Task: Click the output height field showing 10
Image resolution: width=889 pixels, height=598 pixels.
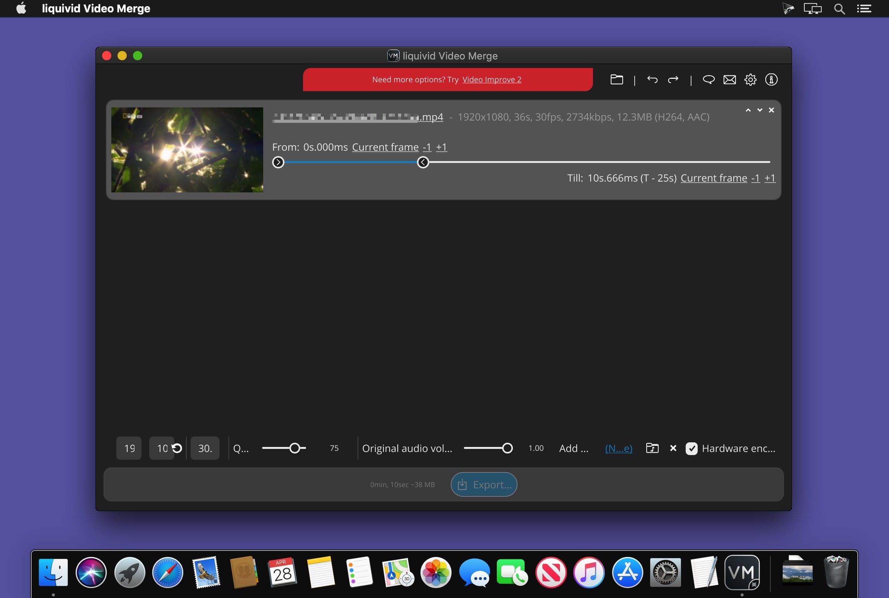Action: (x=162, y=448)
